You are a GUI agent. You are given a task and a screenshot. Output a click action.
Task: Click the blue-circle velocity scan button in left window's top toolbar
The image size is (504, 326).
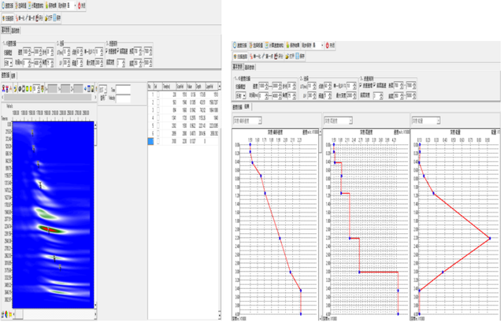click(x=7, y=6)
